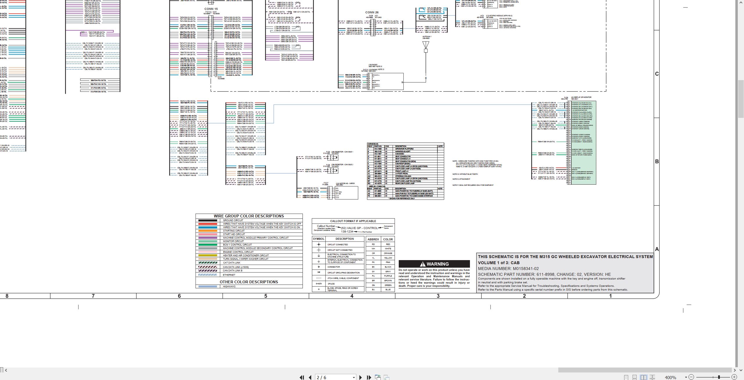Click the VOLUME 1 of 3: CAB text
Viewport: 744px width, 380px height.
(499, 263)
